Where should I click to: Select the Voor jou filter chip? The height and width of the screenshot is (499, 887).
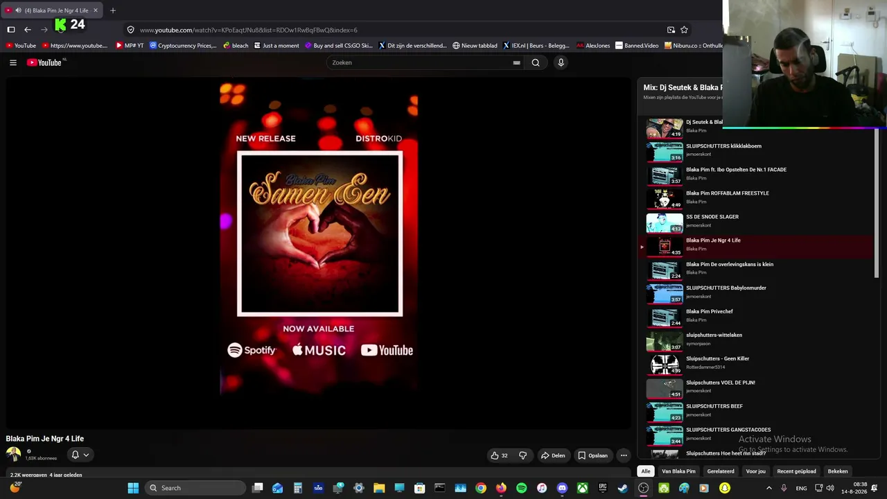click(x=756, y=471)
